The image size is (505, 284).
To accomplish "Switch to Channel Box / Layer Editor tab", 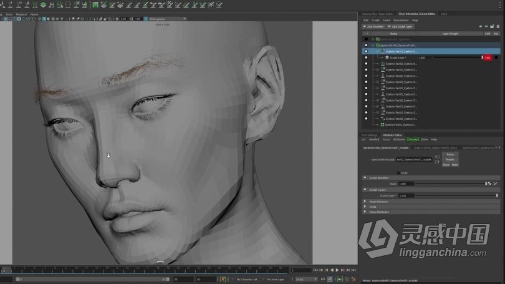I will (x=377, y=14).
